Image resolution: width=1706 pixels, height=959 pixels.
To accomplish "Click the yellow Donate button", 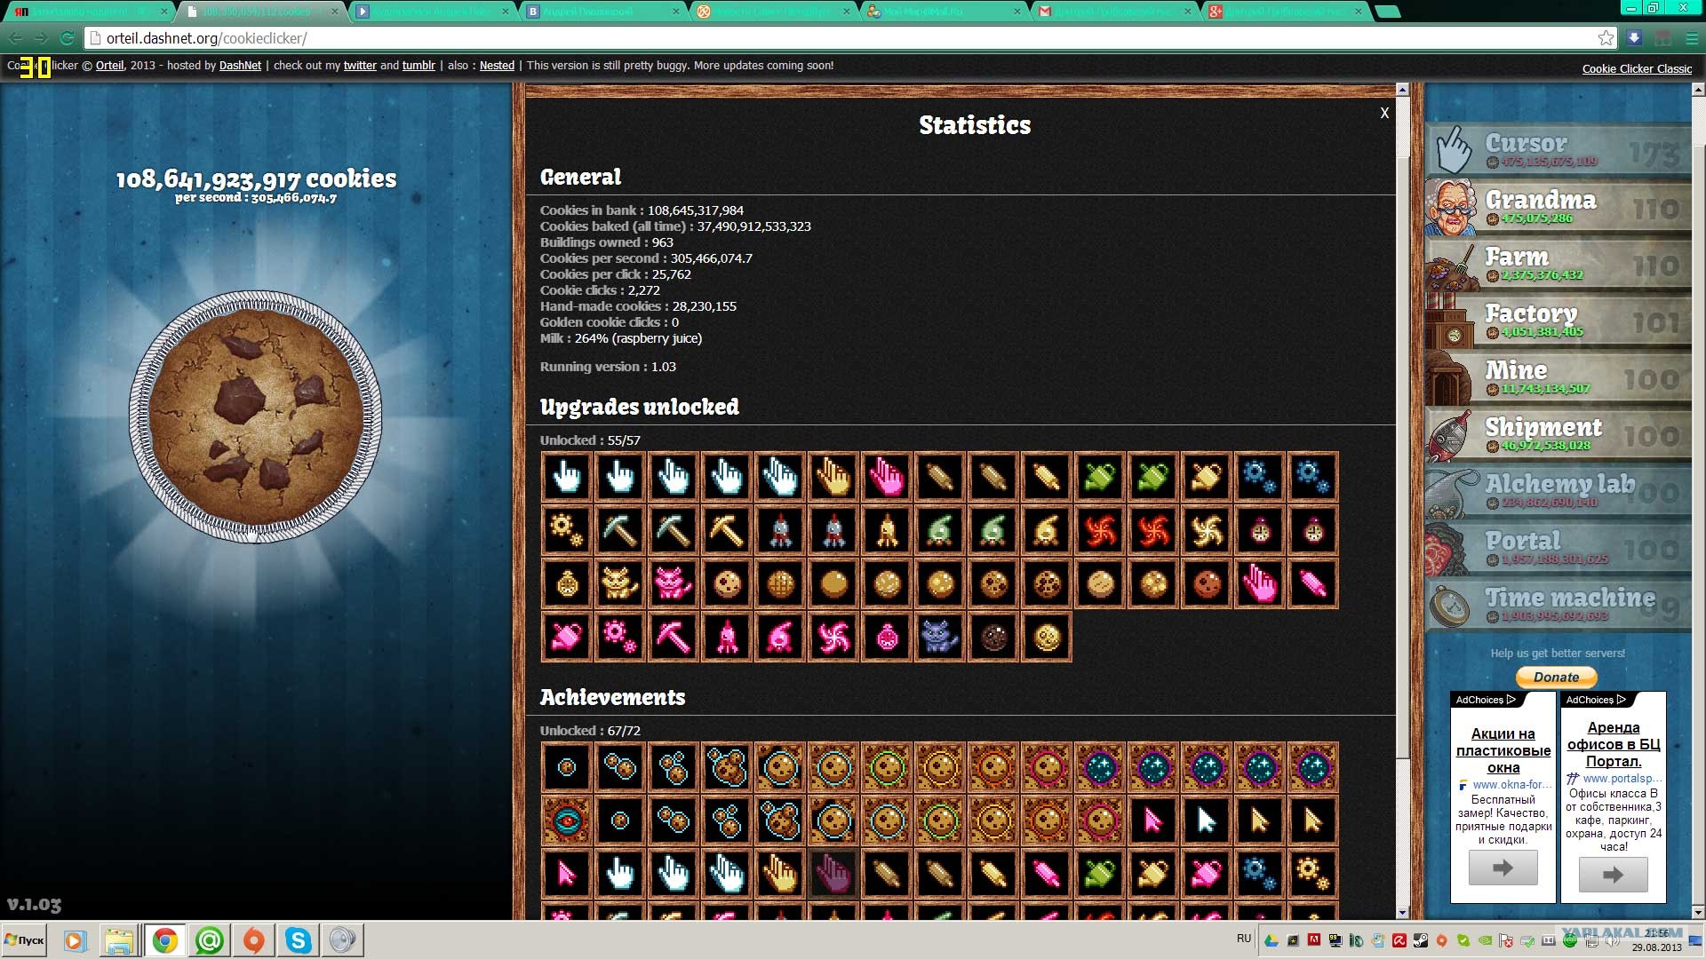I will click(x=1557, y=677).
